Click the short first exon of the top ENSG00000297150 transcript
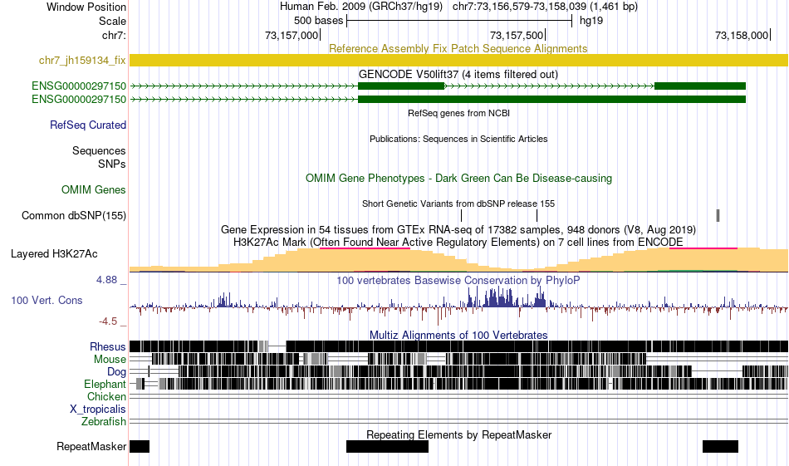The width and height of the screenshot is (789, 466). coord(401,86)
